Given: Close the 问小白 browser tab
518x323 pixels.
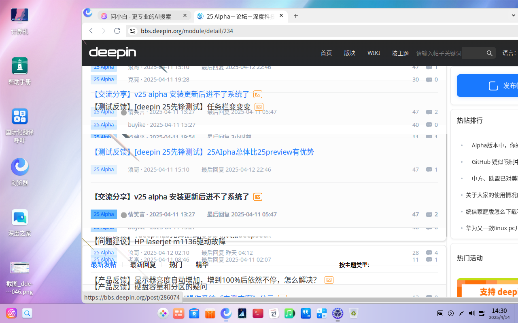Looking at the screenshot, I should 185,16.
